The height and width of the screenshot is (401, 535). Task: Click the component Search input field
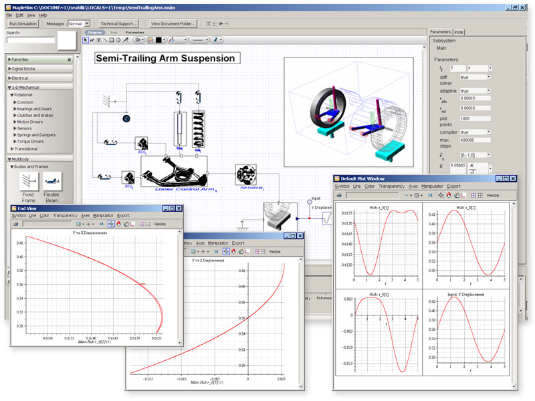(x=29, y=41)
